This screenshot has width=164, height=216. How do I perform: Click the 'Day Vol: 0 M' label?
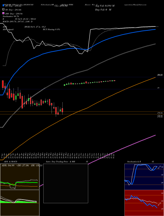103,9
